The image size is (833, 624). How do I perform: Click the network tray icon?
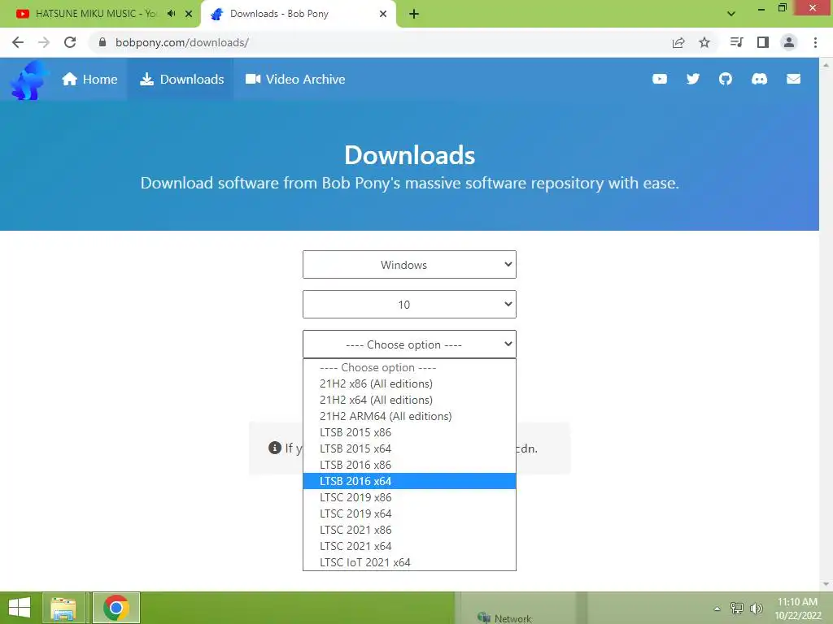pyautogui.click(x=737, y=609)
